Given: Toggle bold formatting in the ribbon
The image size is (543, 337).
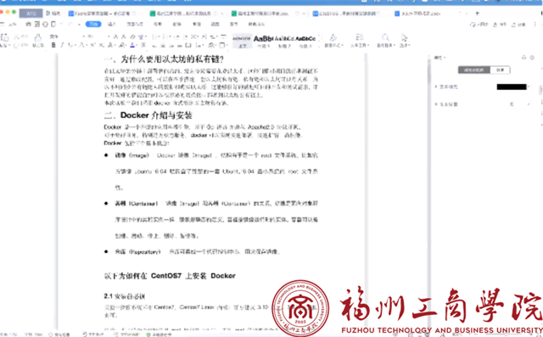Looking at the screenshot, I should (x=53, y=45).
